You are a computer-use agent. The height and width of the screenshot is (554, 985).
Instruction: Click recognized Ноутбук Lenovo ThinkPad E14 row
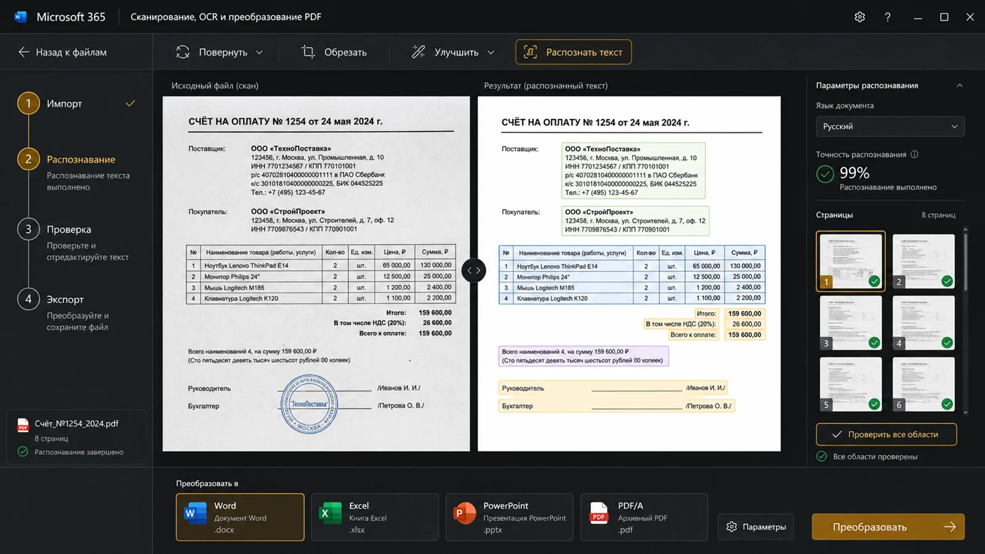tap(632, 267)
